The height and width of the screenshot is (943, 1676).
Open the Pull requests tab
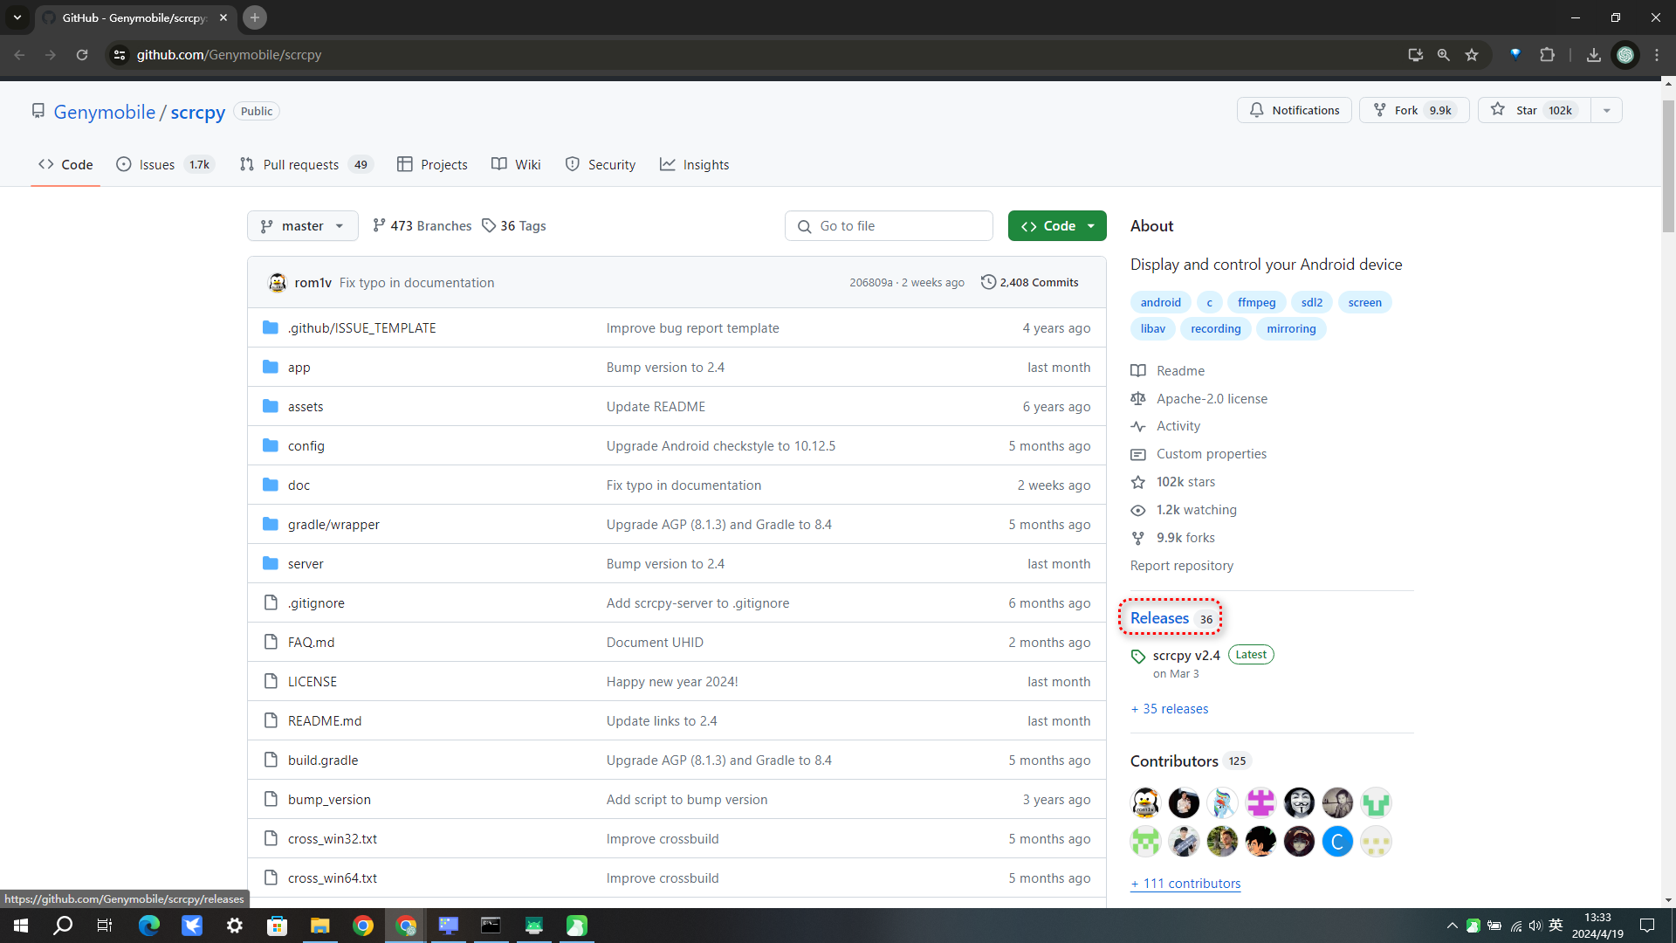[300, 164]
